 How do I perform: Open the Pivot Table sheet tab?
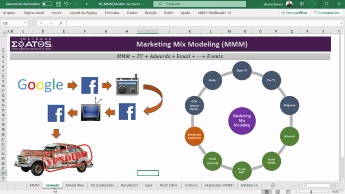click(169, 185)
